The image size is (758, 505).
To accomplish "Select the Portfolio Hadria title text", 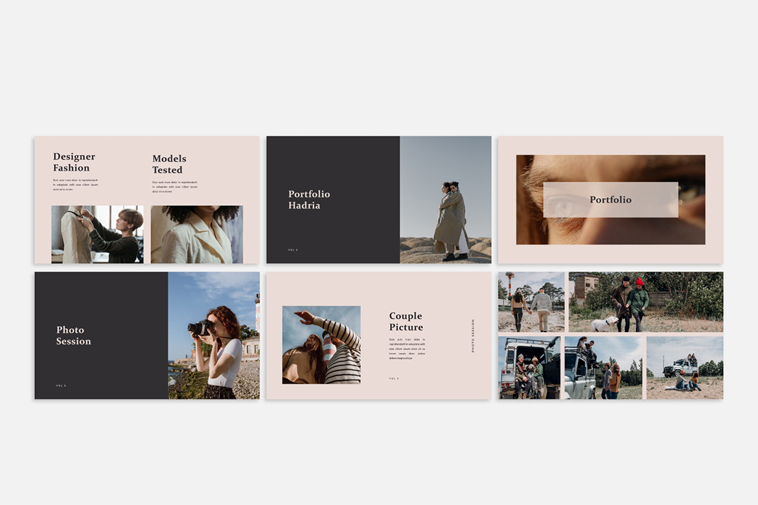I will [x=309, y=199].
